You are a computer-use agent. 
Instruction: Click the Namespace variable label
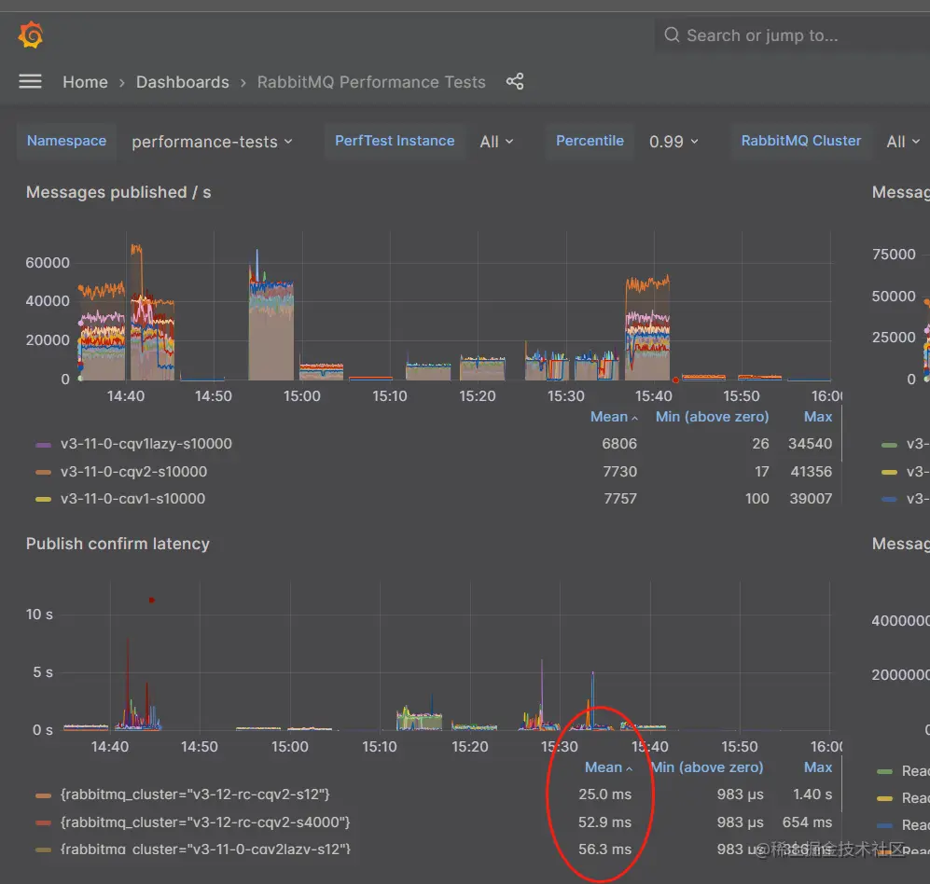[x=66, y=141]
